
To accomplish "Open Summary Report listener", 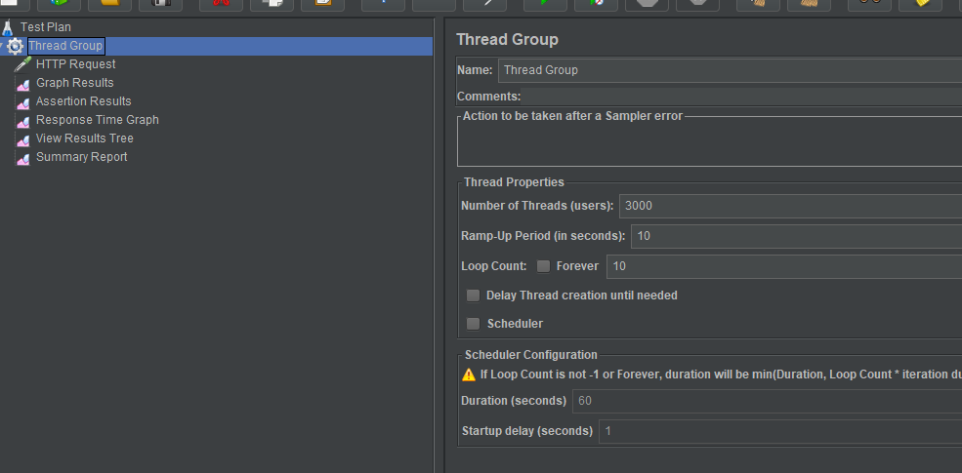I will point(82,157).
